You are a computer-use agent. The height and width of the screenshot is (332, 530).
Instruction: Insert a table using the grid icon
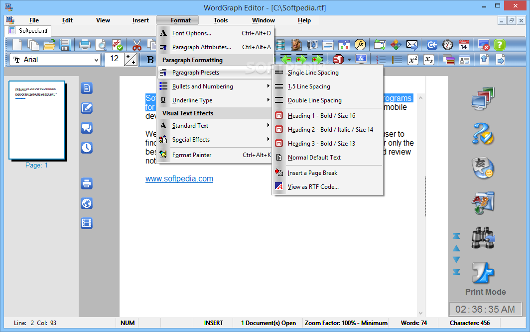click(x=328, y=45)
